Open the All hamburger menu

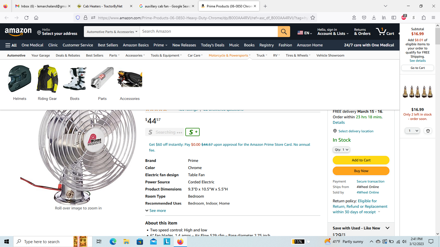11,45
